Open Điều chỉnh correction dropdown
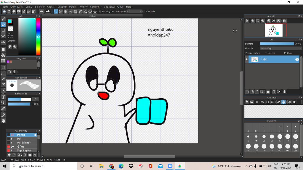 click(134, 12)
